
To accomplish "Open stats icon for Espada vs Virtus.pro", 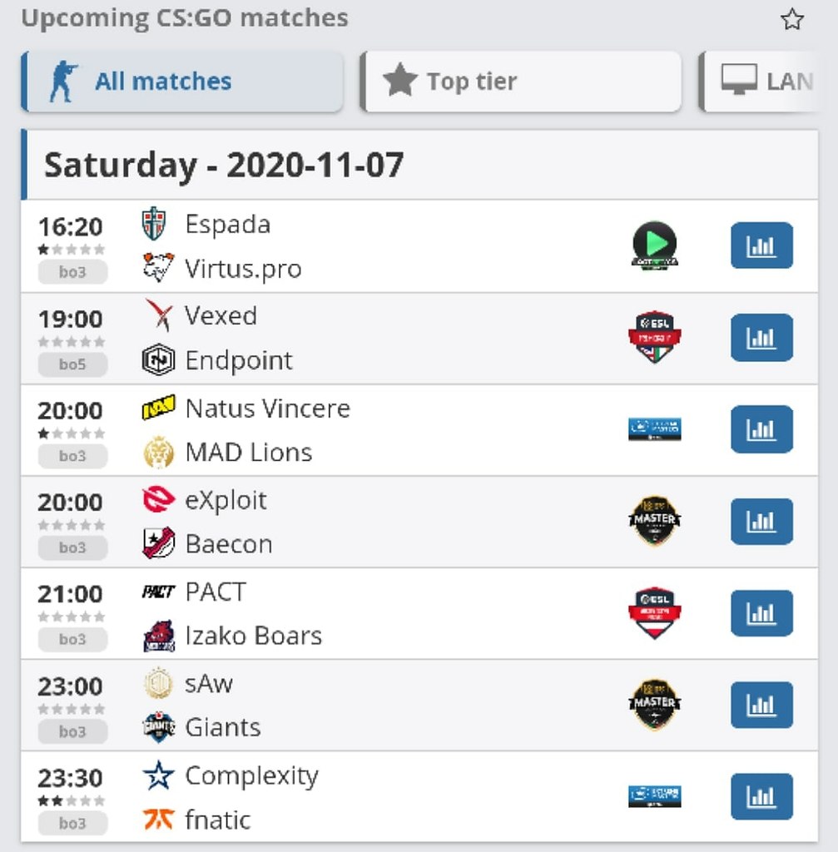I will pyautogui.click(x=761, y=245).
